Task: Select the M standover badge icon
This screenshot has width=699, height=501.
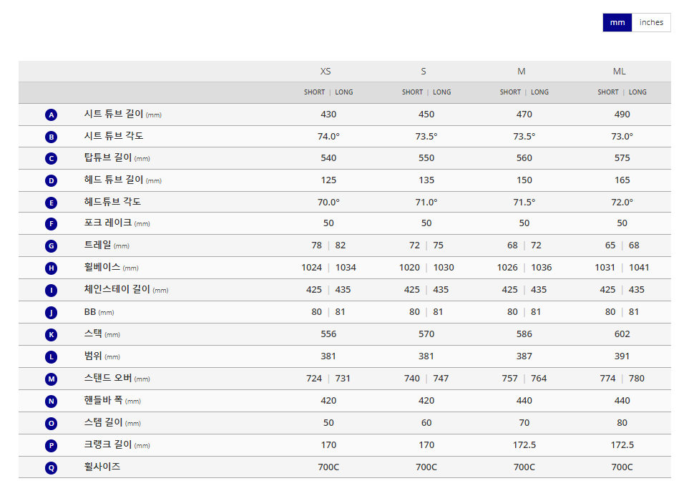Action: (x=51, y=379)
